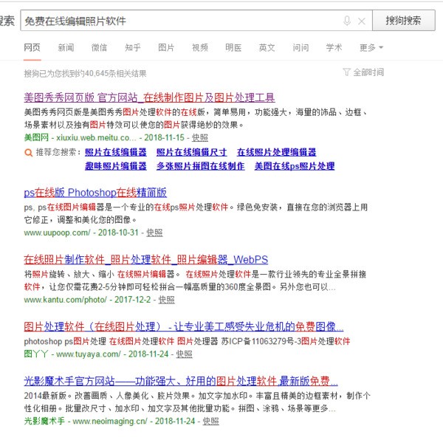Clear the search box with X icon
Image resolution: width=443 pixels, height=443 pixels.
[x=361, y=21]
